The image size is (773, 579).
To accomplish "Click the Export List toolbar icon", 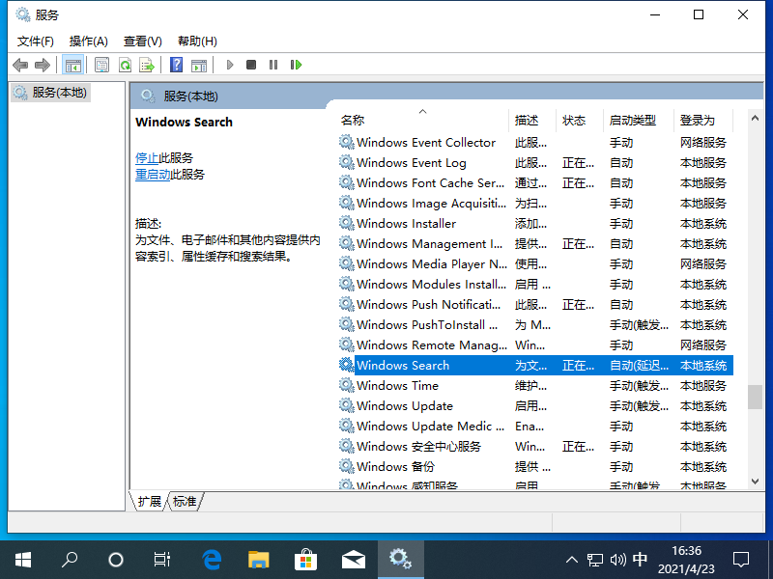I will click(147, 65).
